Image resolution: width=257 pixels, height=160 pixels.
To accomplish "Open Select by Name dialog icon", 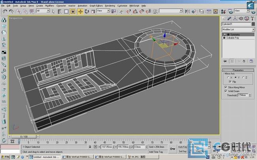I will pos(60,11).
